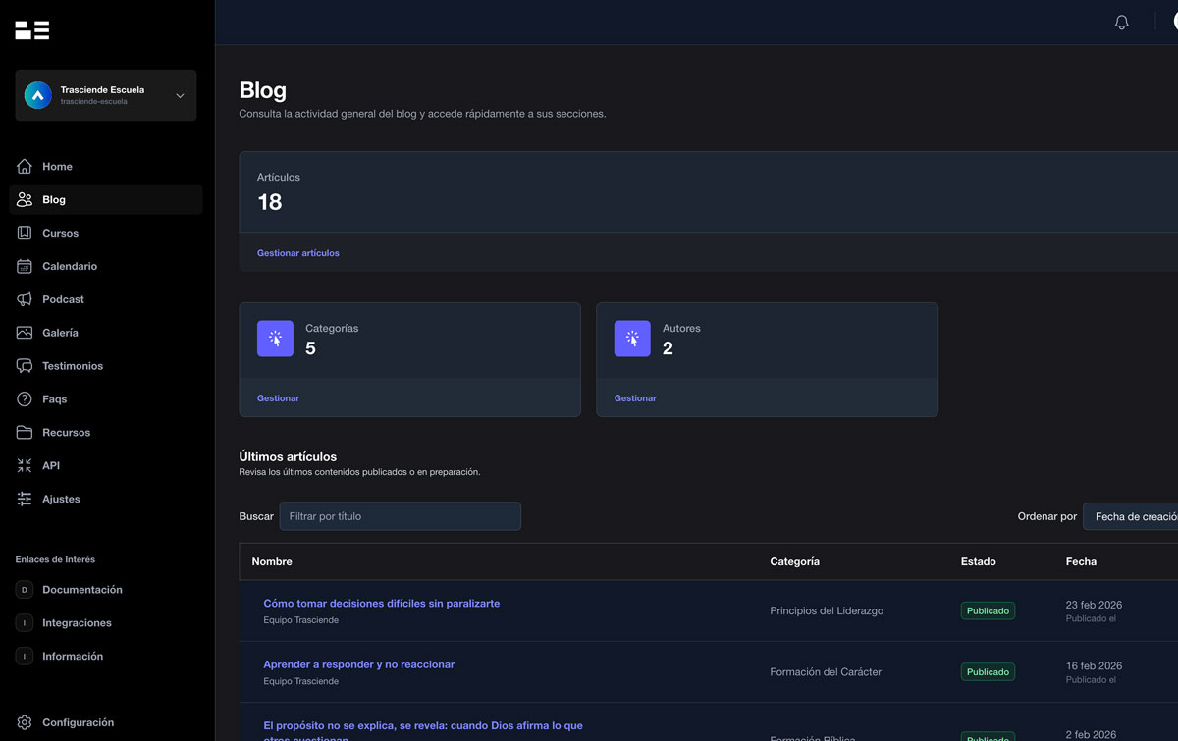Select the Ajustes sliders icon
The width and height of the screenshot is (1178, 741).
coord(25,499)
